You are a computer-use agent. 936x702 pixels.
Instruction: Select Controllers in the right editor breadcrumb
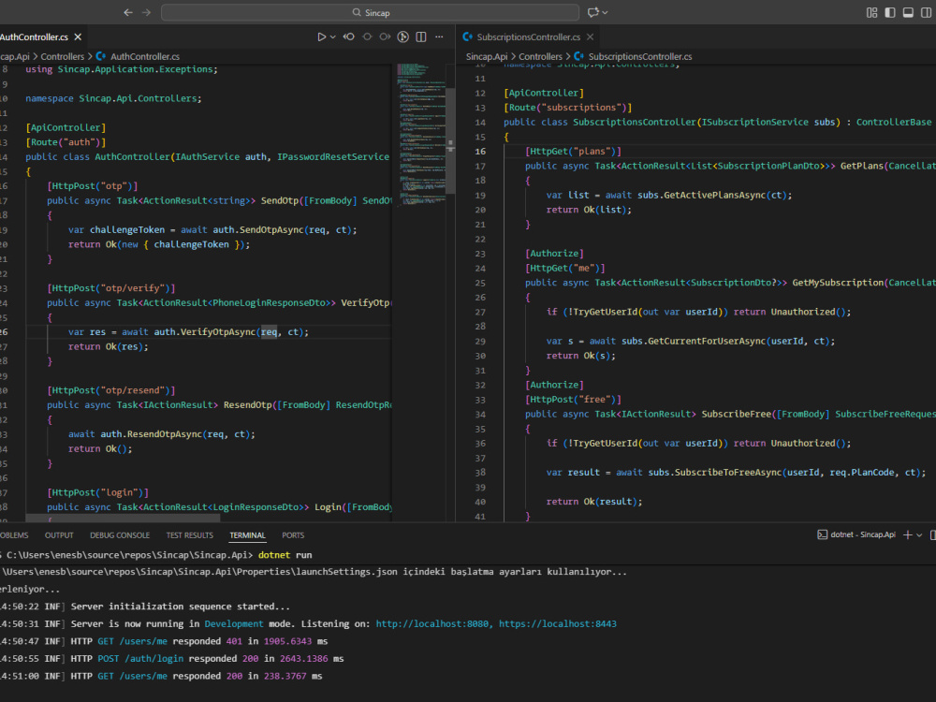(x=540, y=57)
